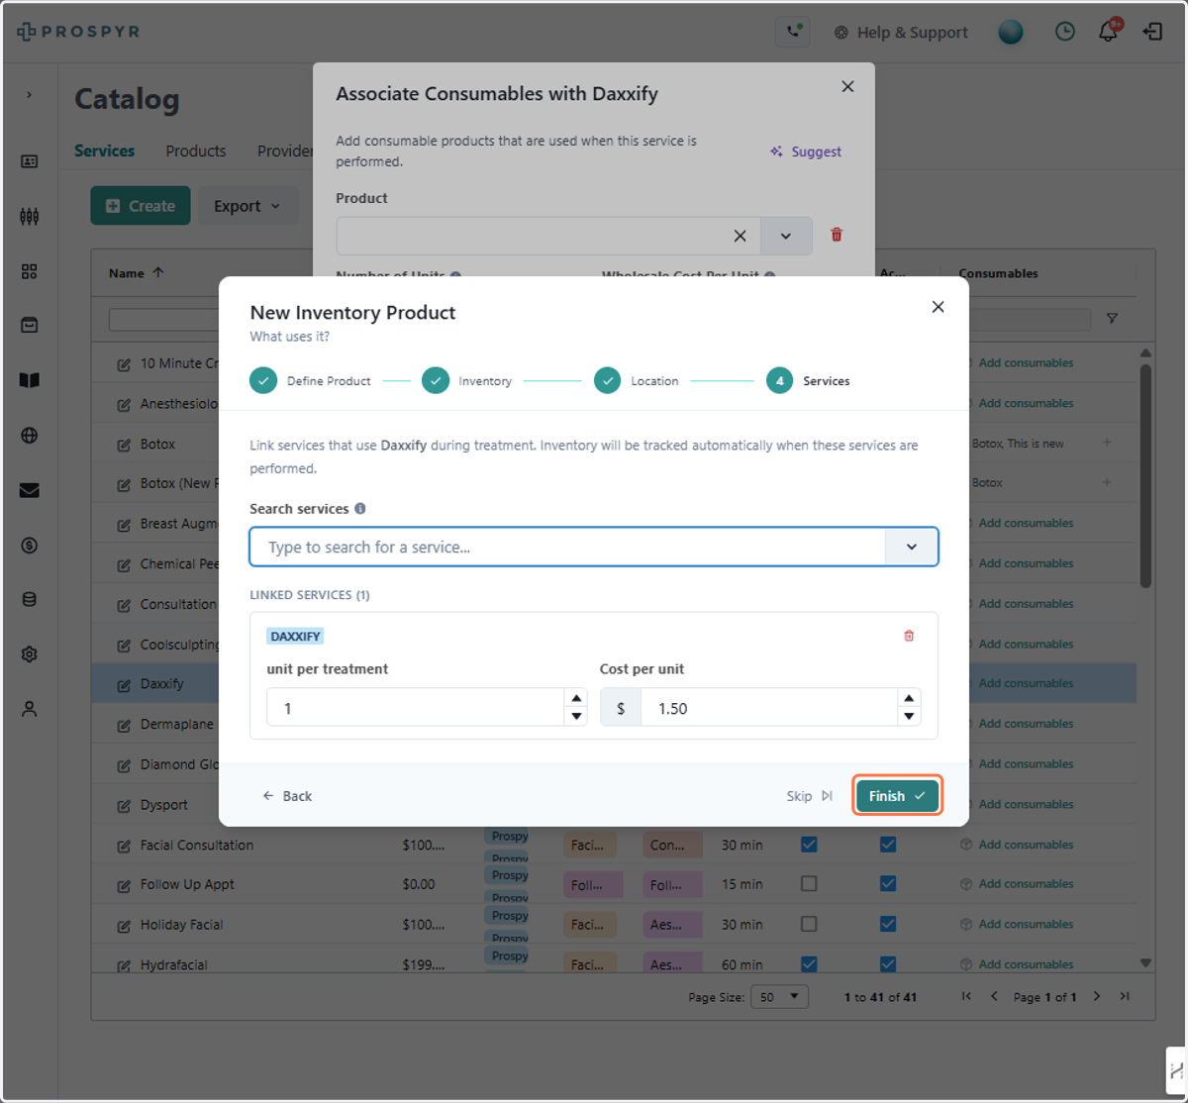Clear the Product field selection
1188x1103 pixels.
point(740,236)
